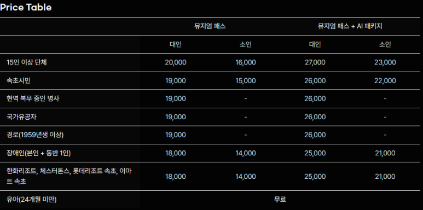Click the 16,000 group child price
This screenshot has width=423, height=210.
pyautogui.click(x=246, y=62)
